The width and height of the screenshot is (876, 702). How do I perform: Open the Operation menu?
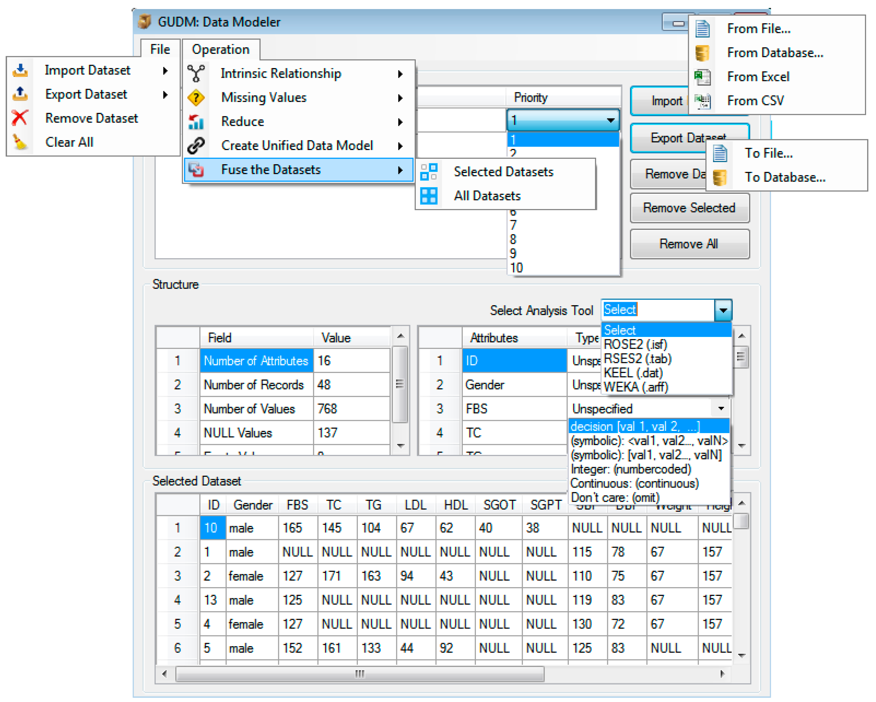pyautogui.click(x=221, y=50)
